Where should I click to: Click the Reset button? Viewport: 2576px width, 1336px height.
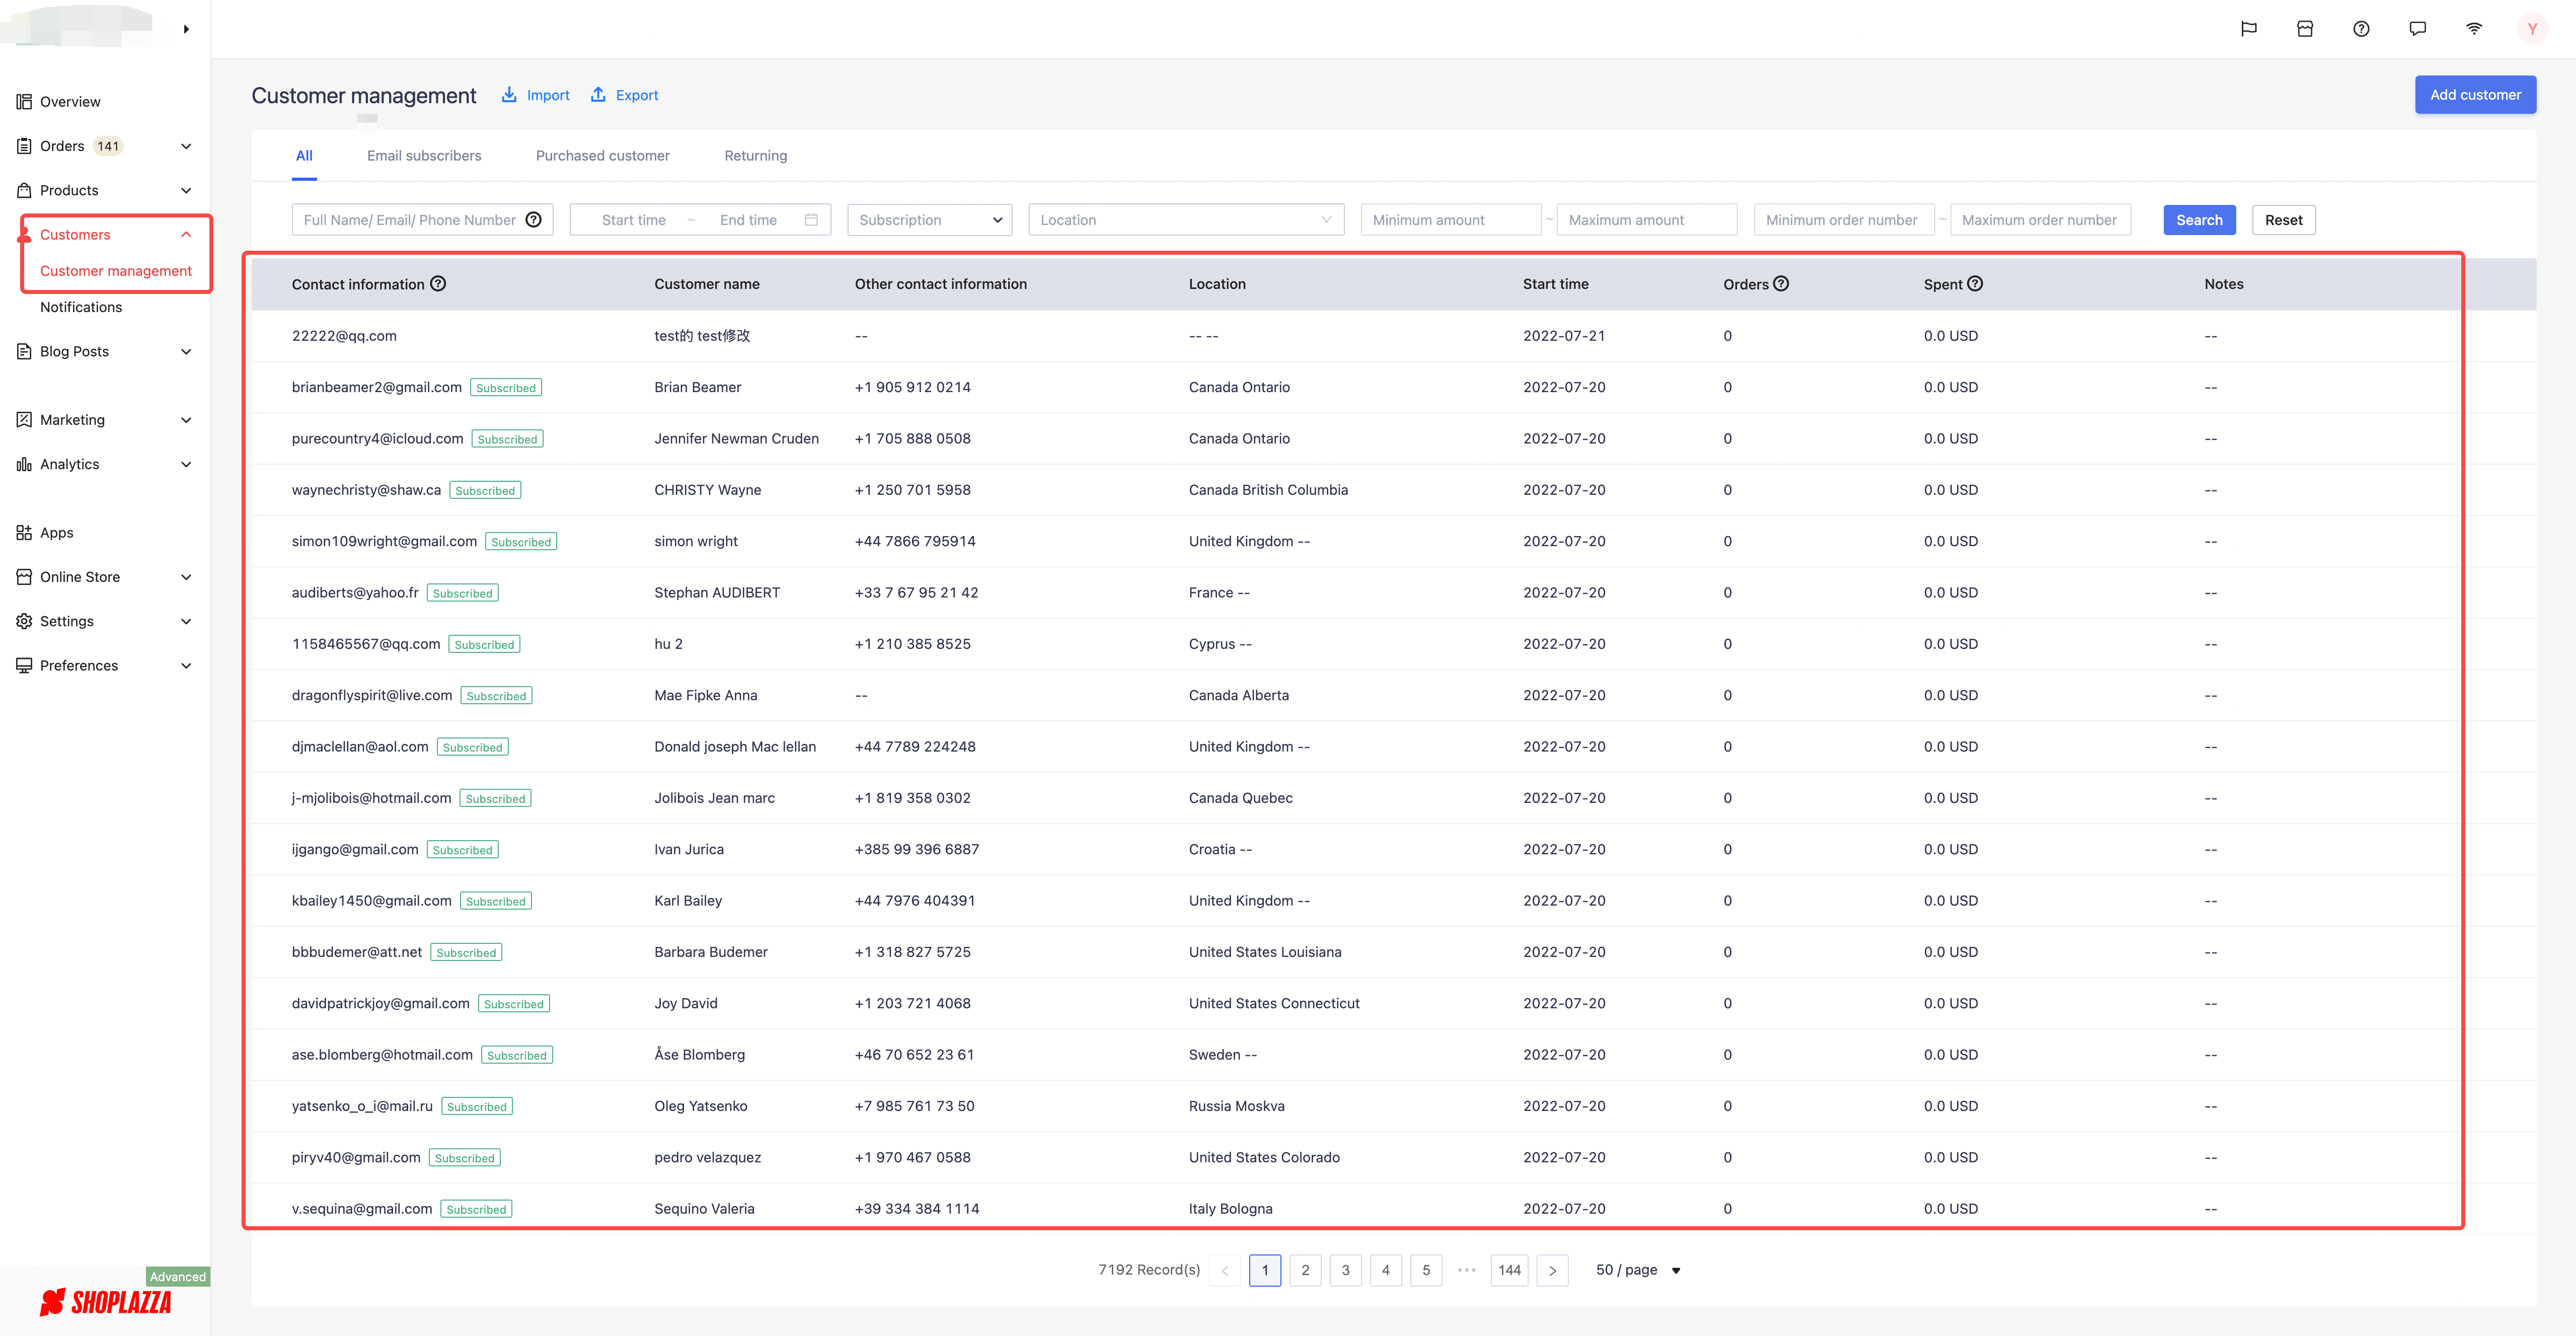point(2283,220)
